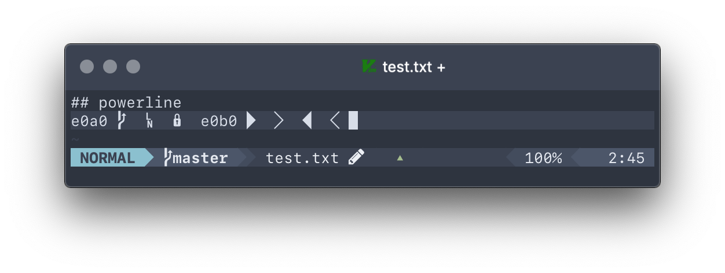Click the solid right-pointing triangle glyph
725x273 pixels.
pyautogui.click(x=251, y=120)
